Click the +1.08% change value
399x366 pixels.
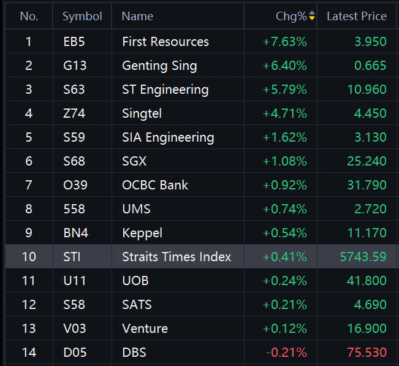pos(285,161)
